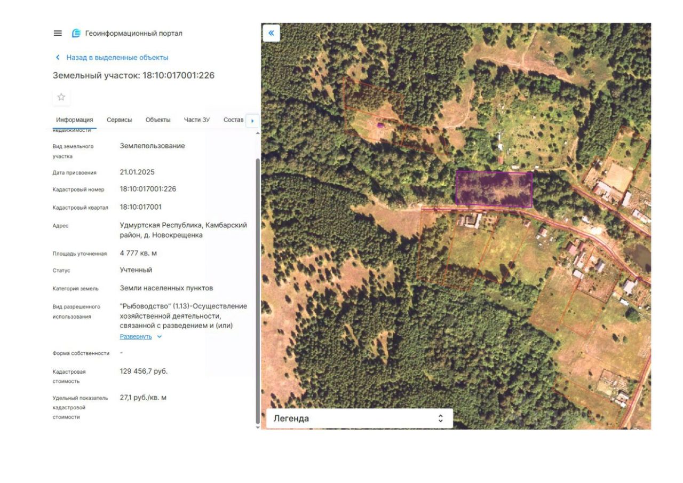Click the area value 4 777 кв. м
683x483 pixels.
click(x=138, y=253)
